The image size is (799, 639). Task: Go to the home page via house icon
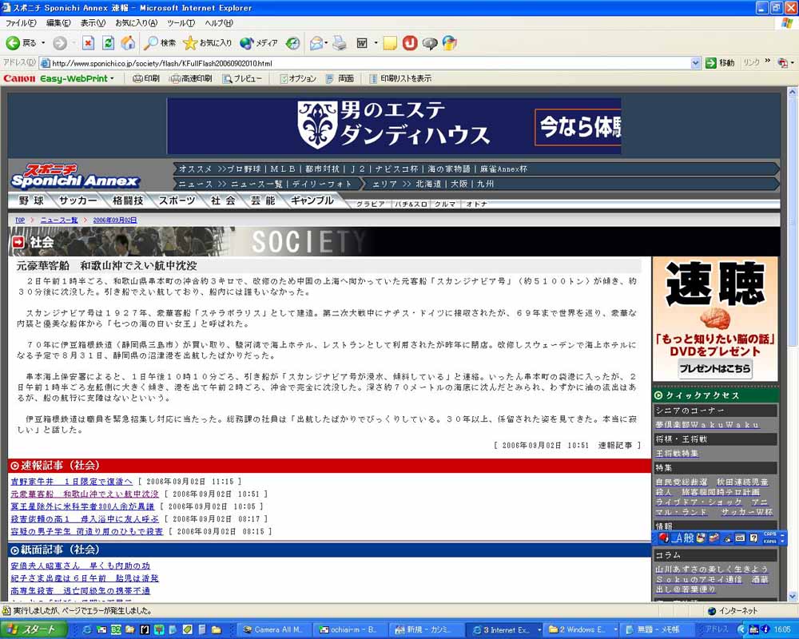coord(128,43)
